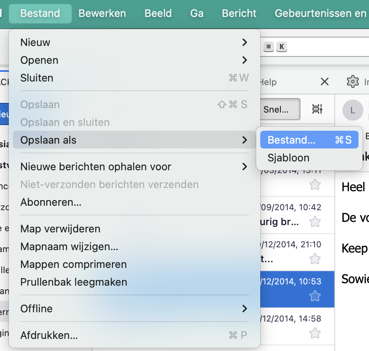The height and width of the screenshot is (351, 369).
Task: Expand the Offline submenu
Action: [133, 309]
